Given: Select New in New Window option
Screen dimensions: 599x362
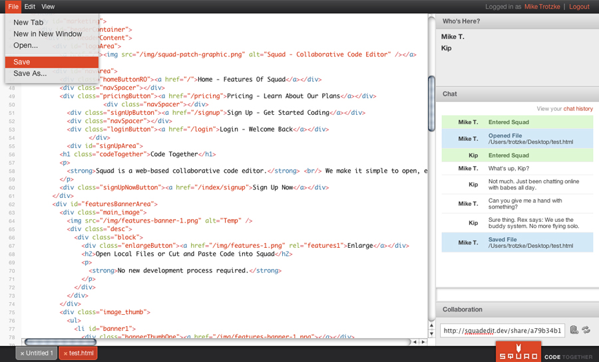Looking at the screenshot, I should point(47,34).
